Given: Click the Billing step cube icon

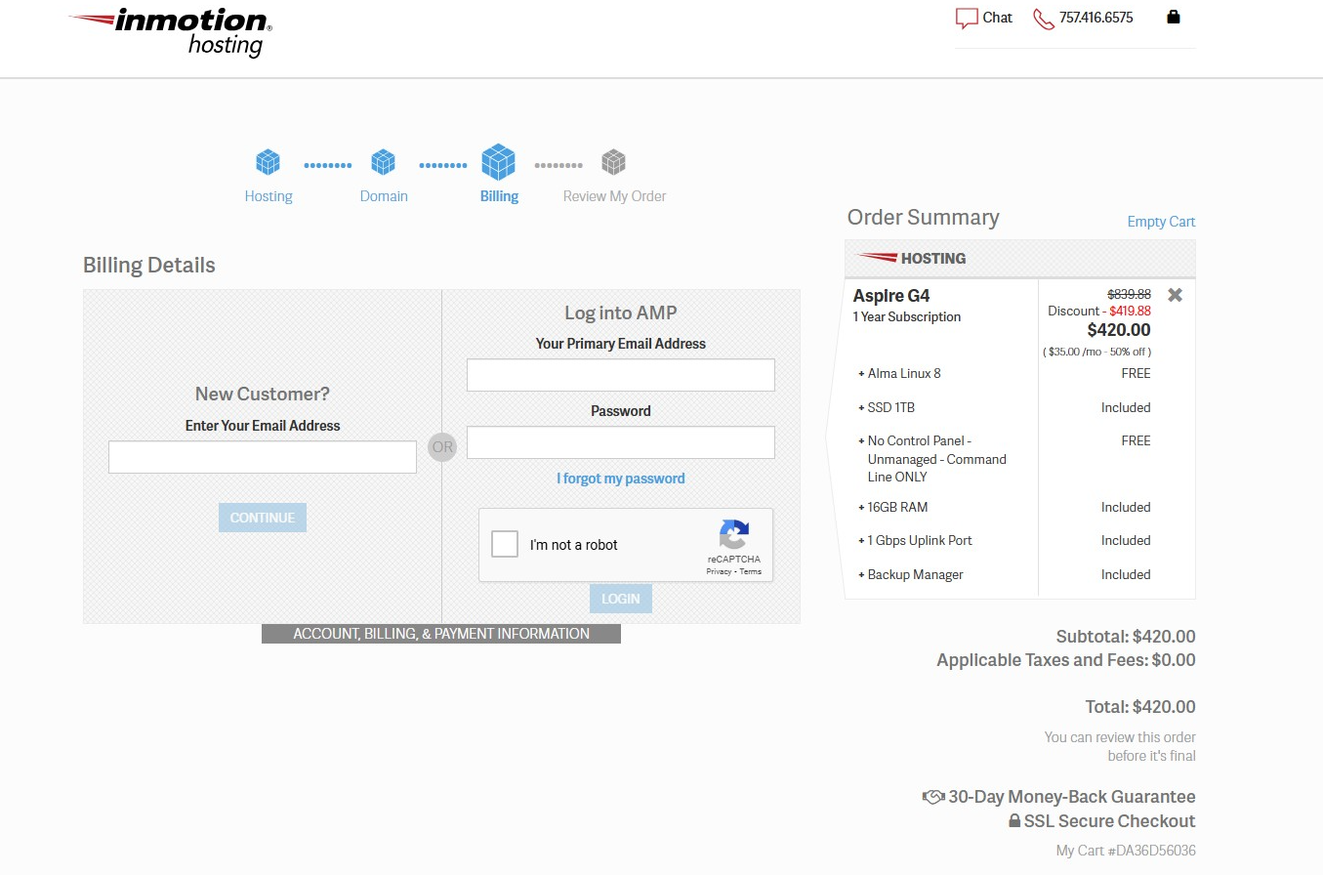Looking at the screenshot, I should (498, 161).
